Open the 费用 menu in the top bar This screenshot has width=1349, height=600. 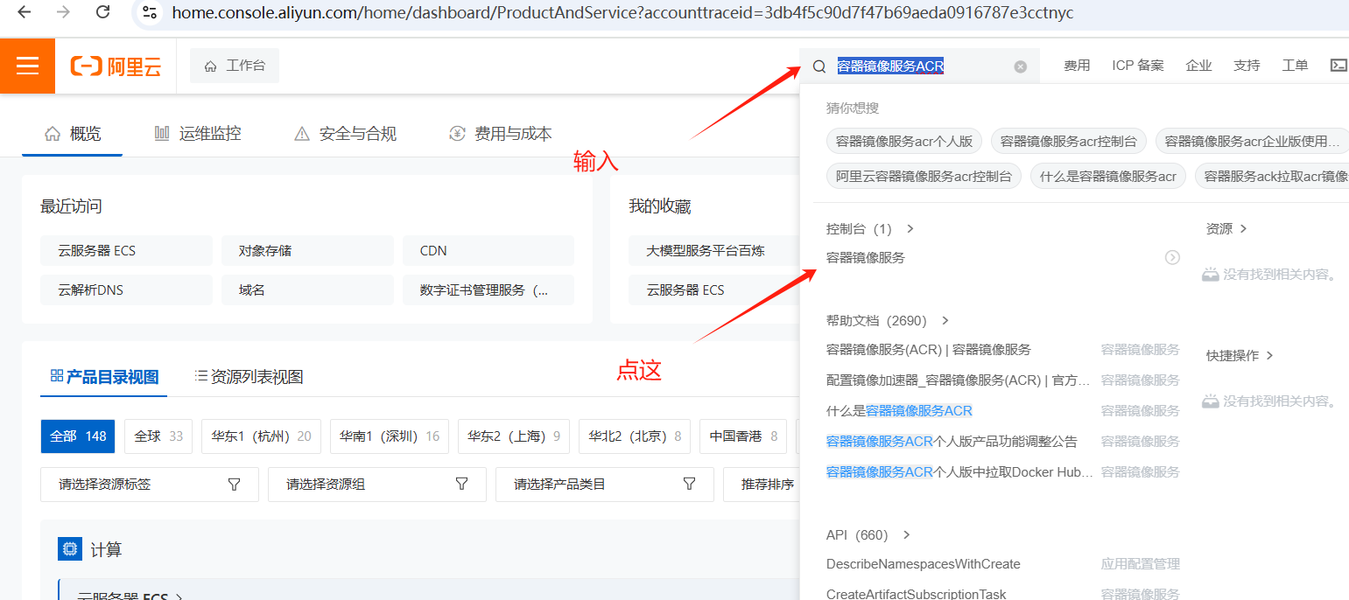click(1077, 66)
